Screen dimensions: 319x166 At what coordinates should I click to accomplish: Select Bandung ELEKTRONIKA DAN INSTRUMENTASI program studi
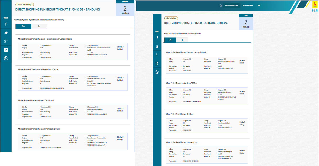tap(52, 88)
